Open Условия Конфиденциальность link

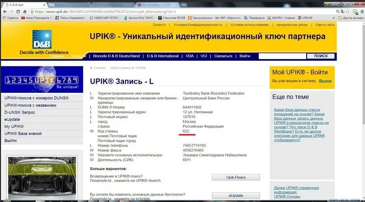198,24
